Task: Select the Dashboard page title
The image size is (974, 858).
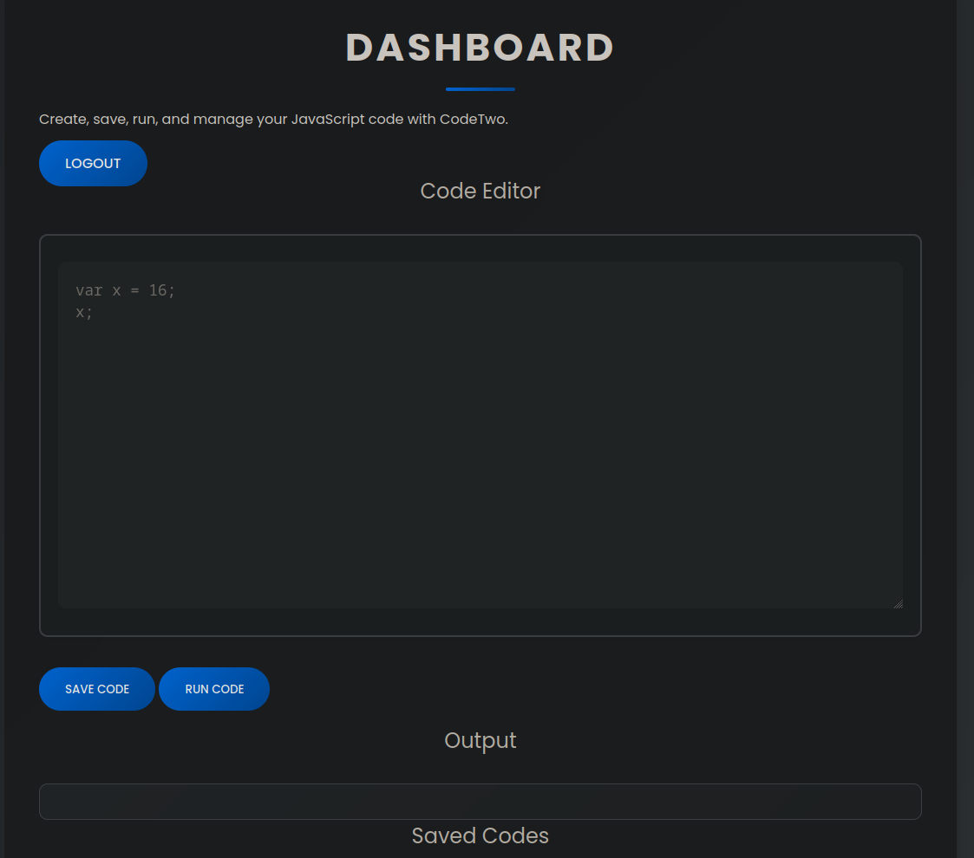Action: 480,48
